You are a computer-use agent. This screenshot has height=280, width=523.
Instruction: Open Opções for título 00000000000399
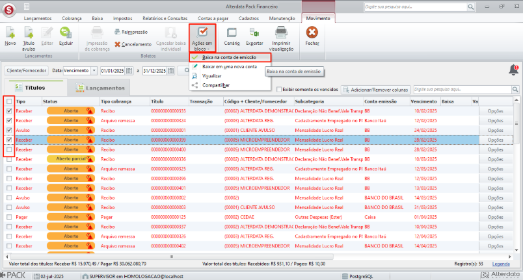(495, 140)
